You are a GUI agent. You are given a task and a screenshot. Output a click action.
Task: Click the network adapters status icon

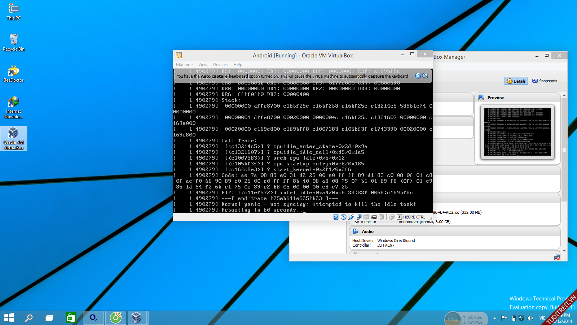[358, 217]
